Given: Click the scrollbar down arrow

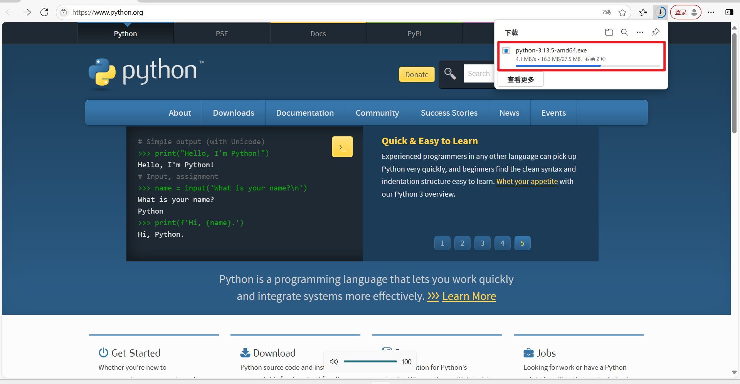Looking at the screenshot, I should click(734, 372).
